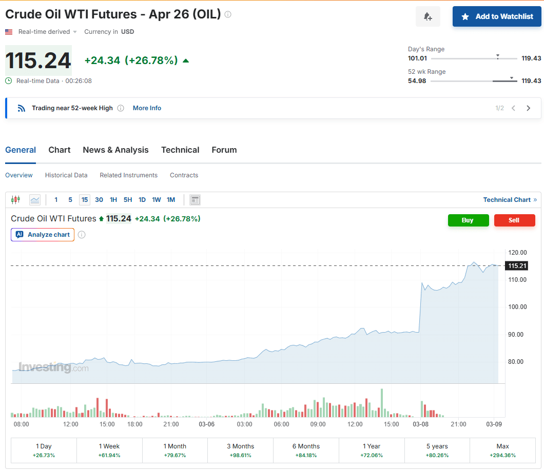
Task: Switch to candlestick chart type icon
Action: [x=15, y=200]
